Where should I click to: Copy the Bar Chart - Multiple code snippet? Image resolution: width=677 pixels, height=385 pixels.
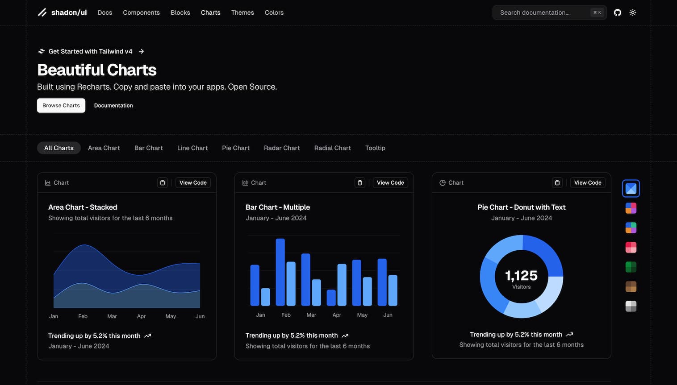pos(359,182)
